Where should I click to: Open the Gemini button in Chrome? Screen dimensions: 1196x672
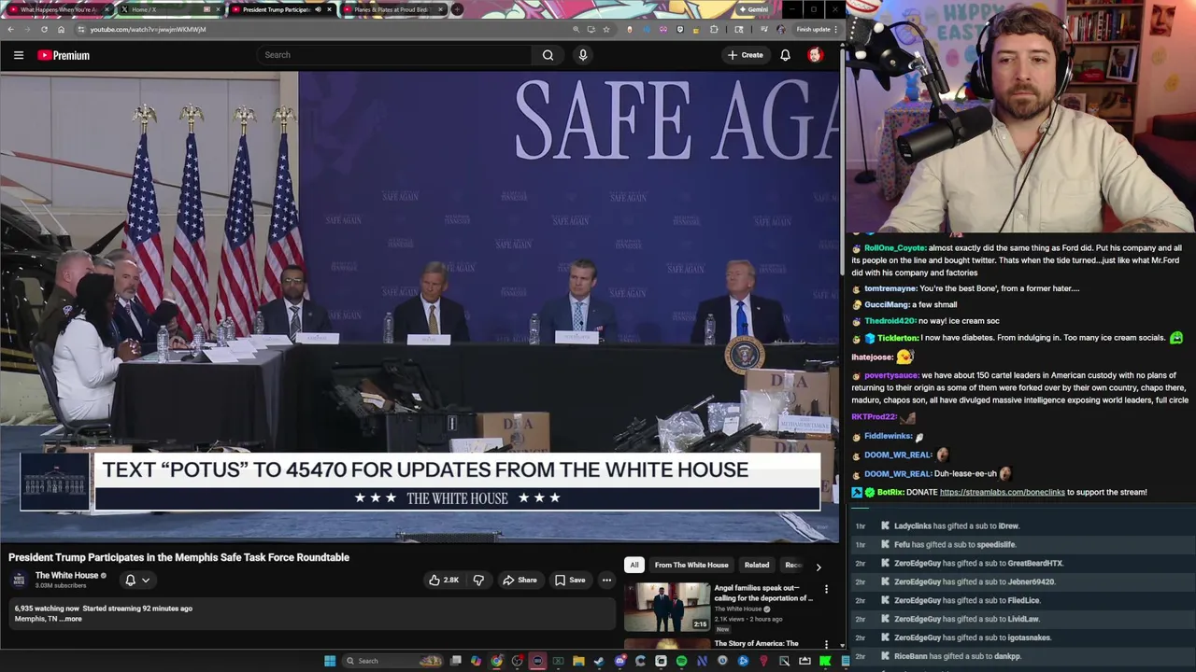pos(753,9)
